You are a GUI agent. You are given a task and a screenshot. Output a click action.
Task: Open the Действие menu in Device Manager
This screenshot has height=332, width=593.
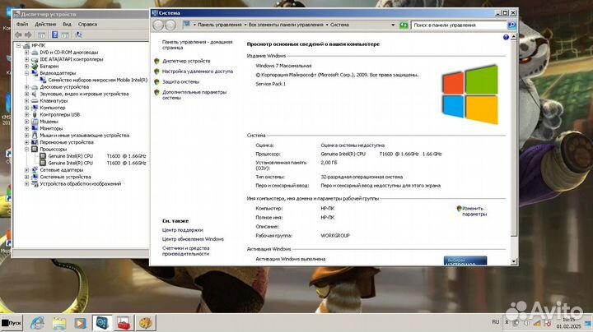[45, 24]
